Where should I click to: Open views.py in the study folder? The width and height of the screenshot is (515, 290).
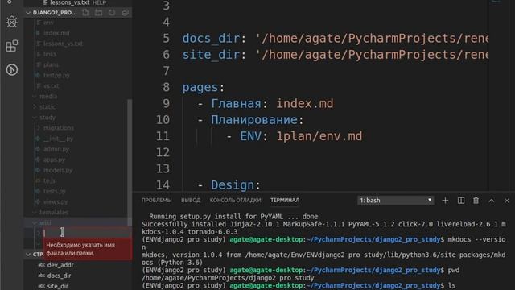click(56, 201)
